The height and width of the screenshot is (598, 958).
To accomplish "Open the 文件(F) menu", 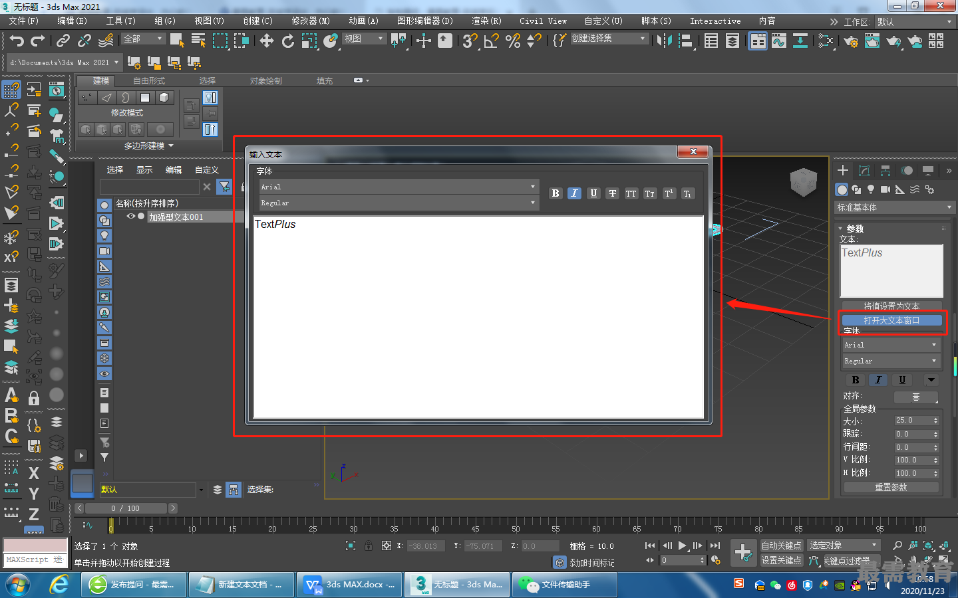I will pos(24,21).
